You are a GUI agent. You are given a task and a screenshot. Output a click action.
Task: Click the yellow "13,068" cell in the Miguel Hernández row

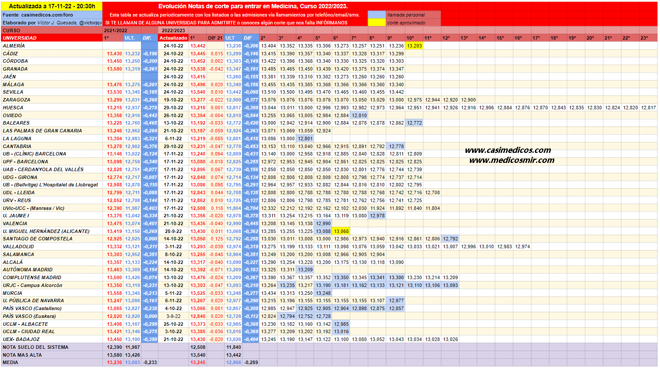click(342, 231)
